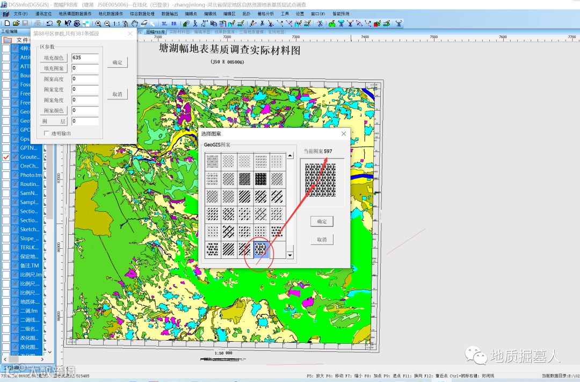
Task: Click the layer tree scroll-right arrow
Action: (42, 359)
